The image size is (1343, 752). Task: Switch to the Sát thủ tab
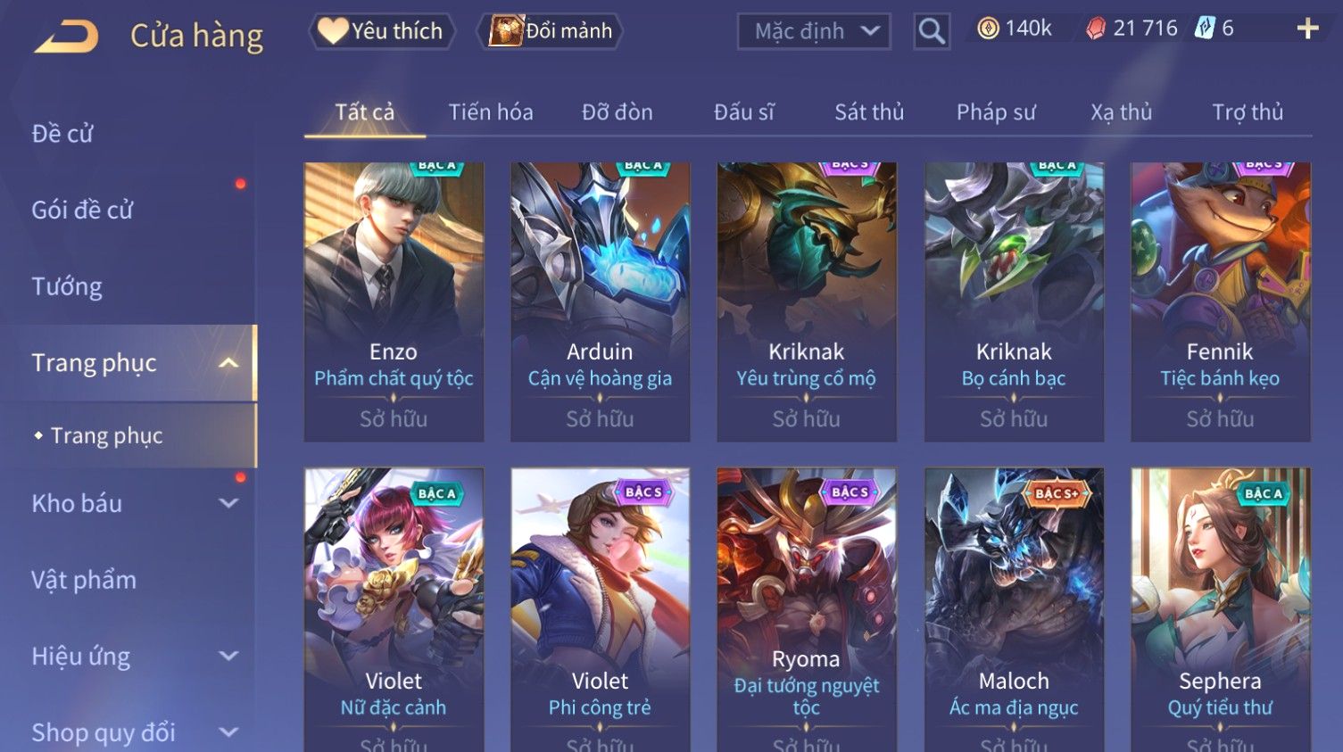click(869, 112)
